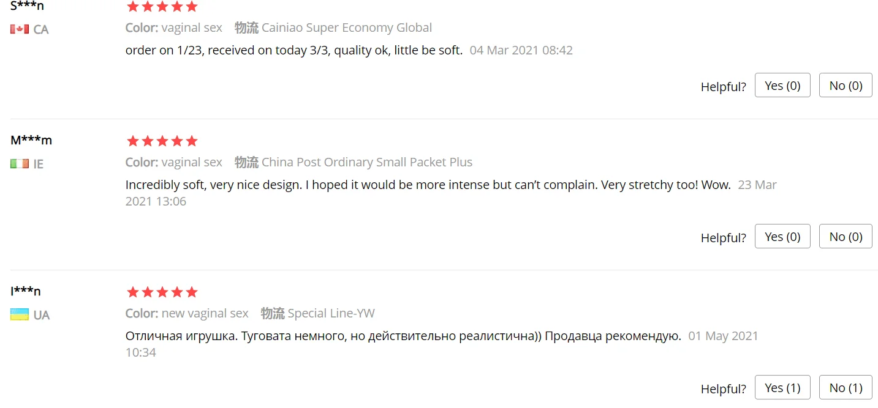
Task: Click the star rating of I***n's review
Action: point(162,292)
